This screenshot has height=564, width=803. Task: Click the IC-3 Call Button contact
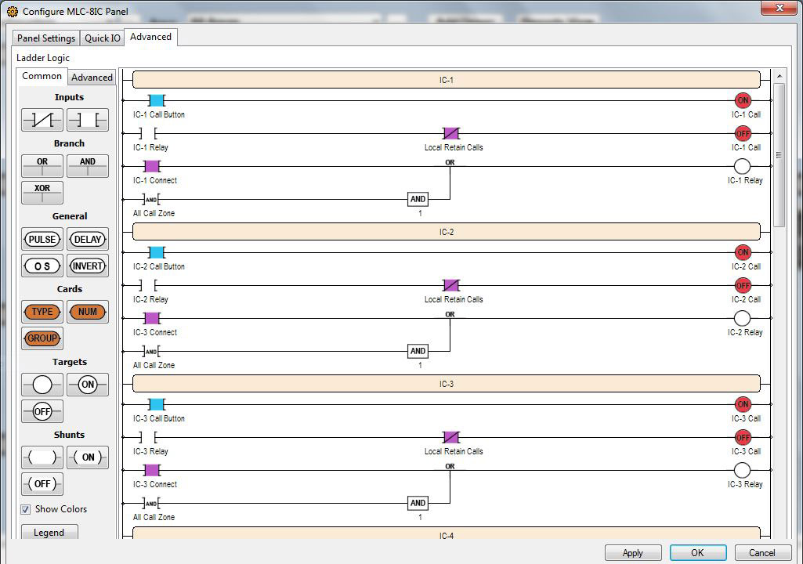(156, 405)
